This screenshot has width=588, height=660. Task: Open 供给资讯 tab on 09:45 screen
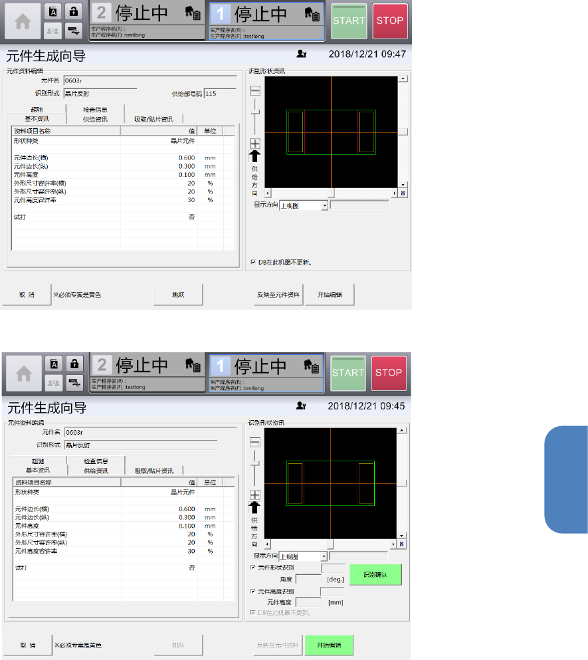[x=96, y=471]
